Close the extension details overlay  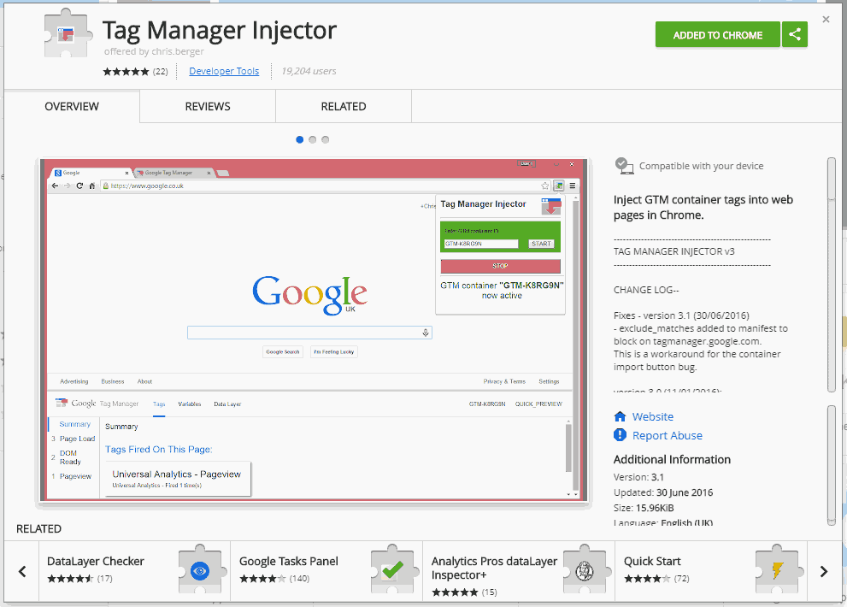tap(826, 20)
